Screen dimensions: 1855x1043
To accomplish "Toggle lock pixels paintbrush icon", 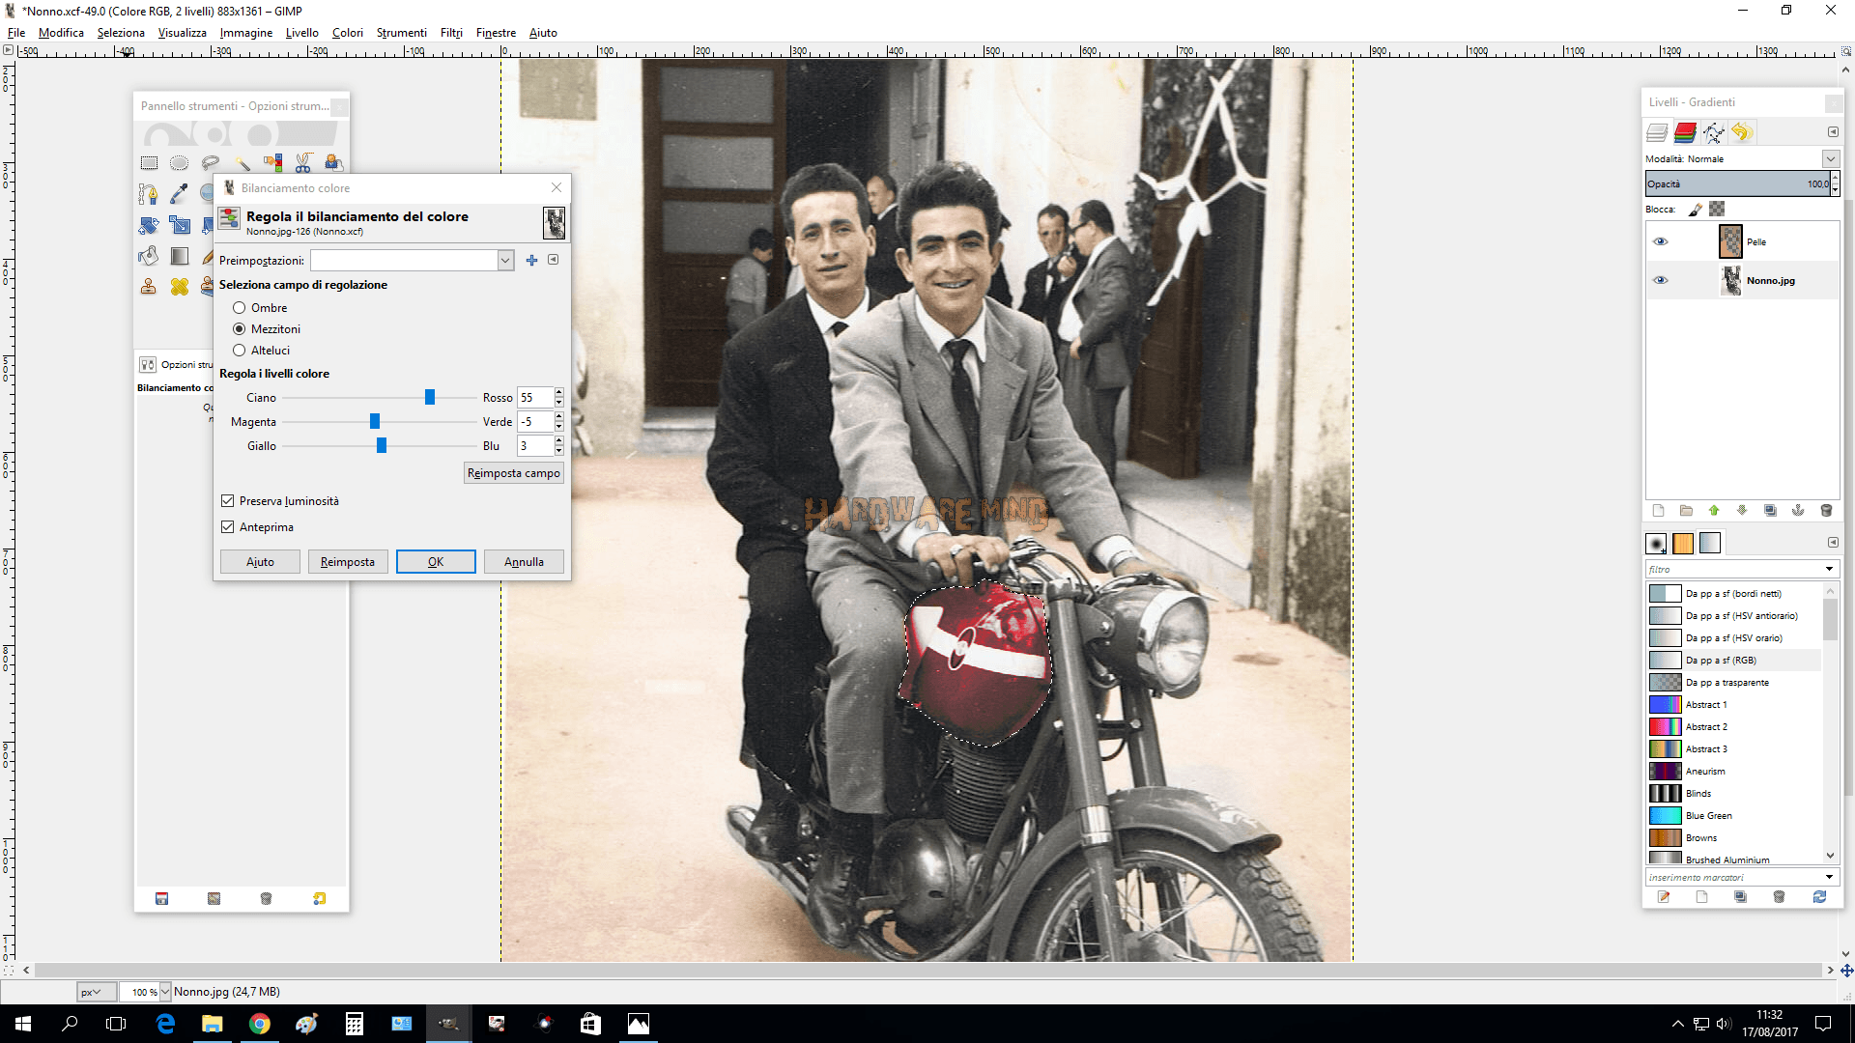I will (1696, 209).
